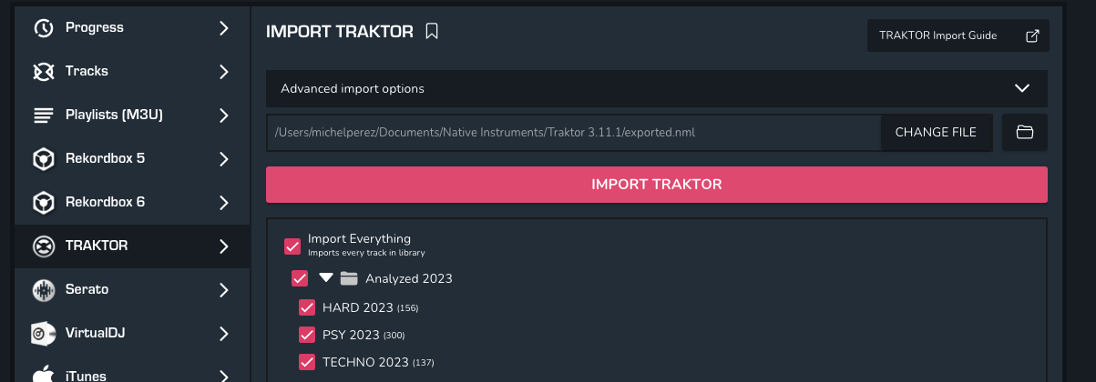Toggle the TECHNO 2023 playlist checkbox
Viewport: 1096px width, 382px height.
[x=307, y=362]
